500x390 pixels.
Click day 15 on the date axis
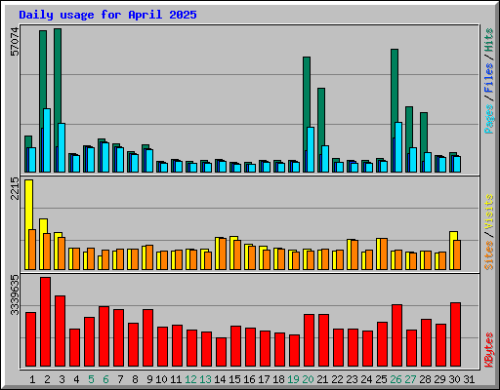click(x=234, y=379)
